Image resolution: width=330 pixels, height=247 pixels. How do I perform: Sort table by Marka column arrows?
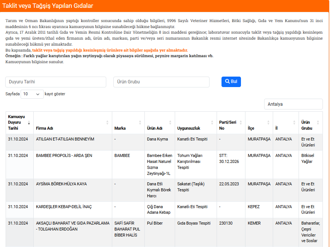coord(140,123)
